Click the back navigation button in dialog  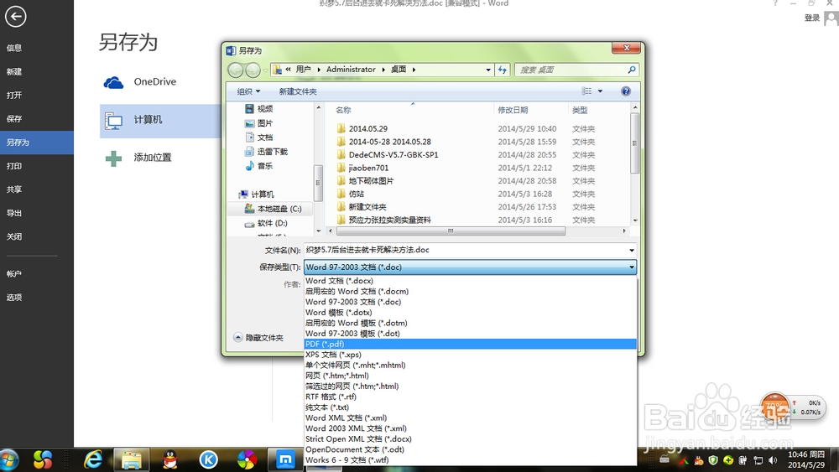click(236, 70)
